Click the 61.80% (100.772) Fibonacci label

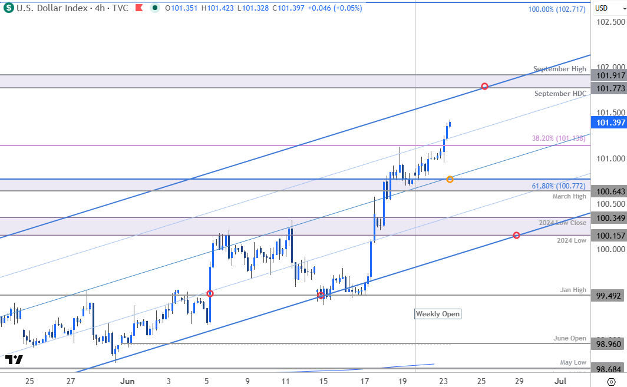tap(559, 186)
